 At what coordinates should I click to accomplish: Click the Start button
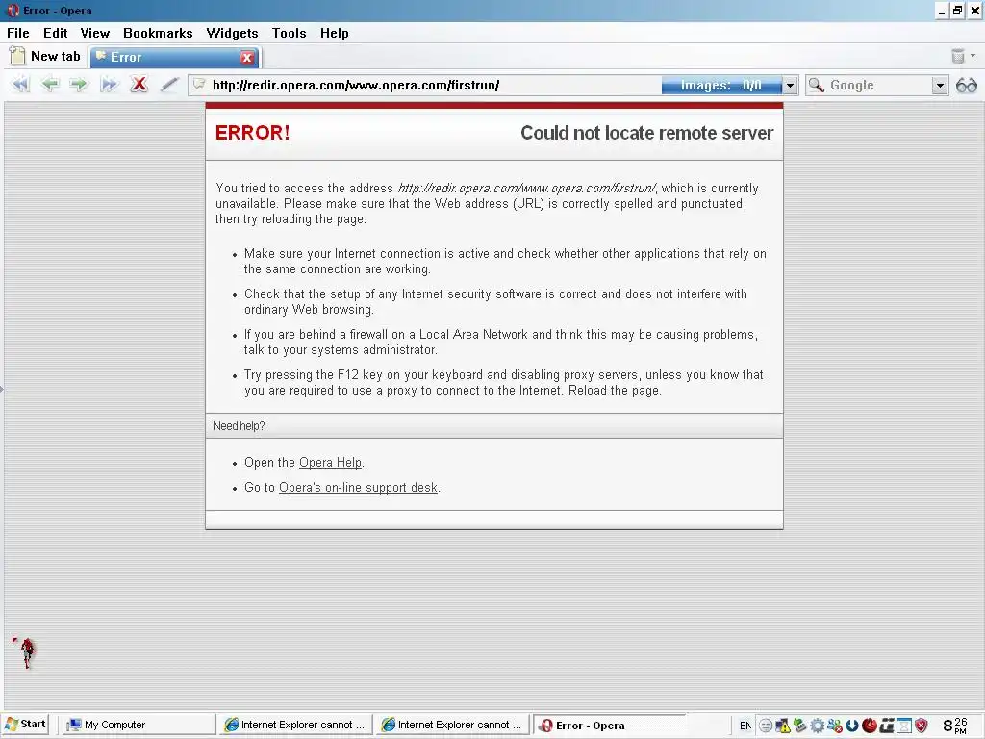click(25, 725)
